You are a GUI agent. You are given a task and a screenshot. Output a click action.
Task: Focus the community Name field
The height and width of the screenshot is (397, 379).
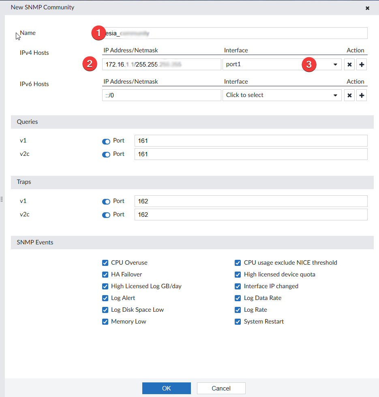tap(235, 33)
